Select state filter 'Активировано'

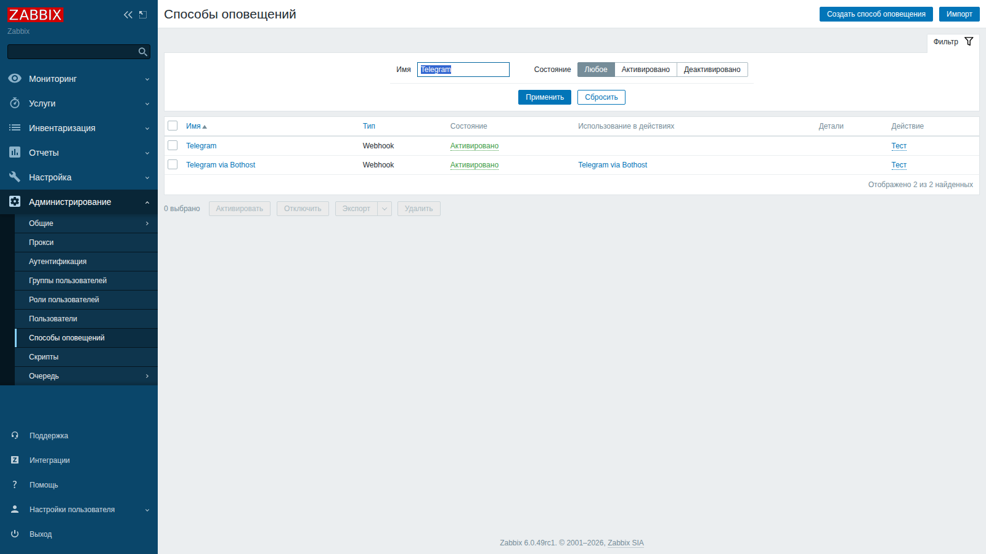click(x=645, y=70)
